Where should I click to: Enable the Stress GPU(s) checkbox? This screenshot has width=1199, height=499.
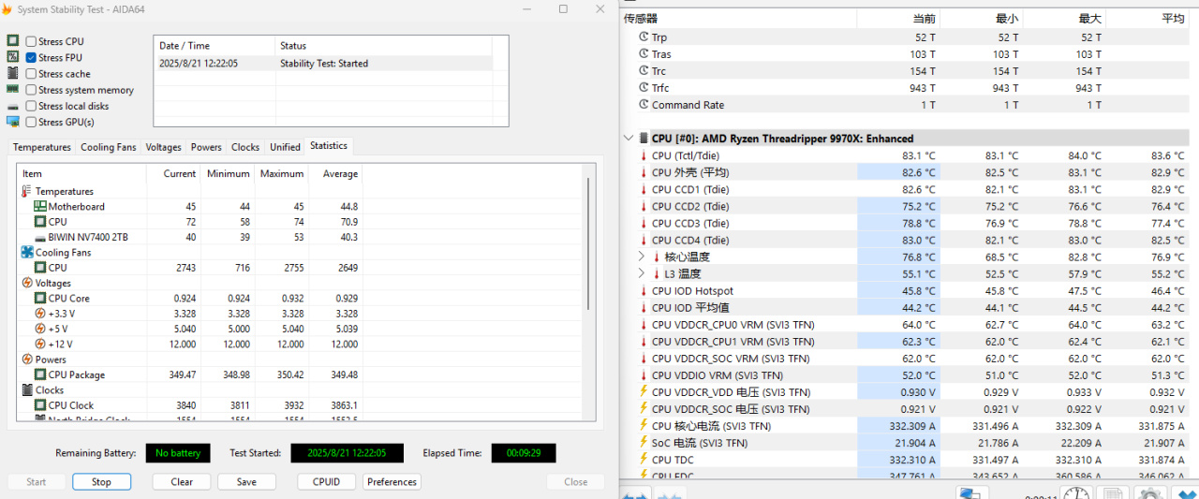coord(31,122)
